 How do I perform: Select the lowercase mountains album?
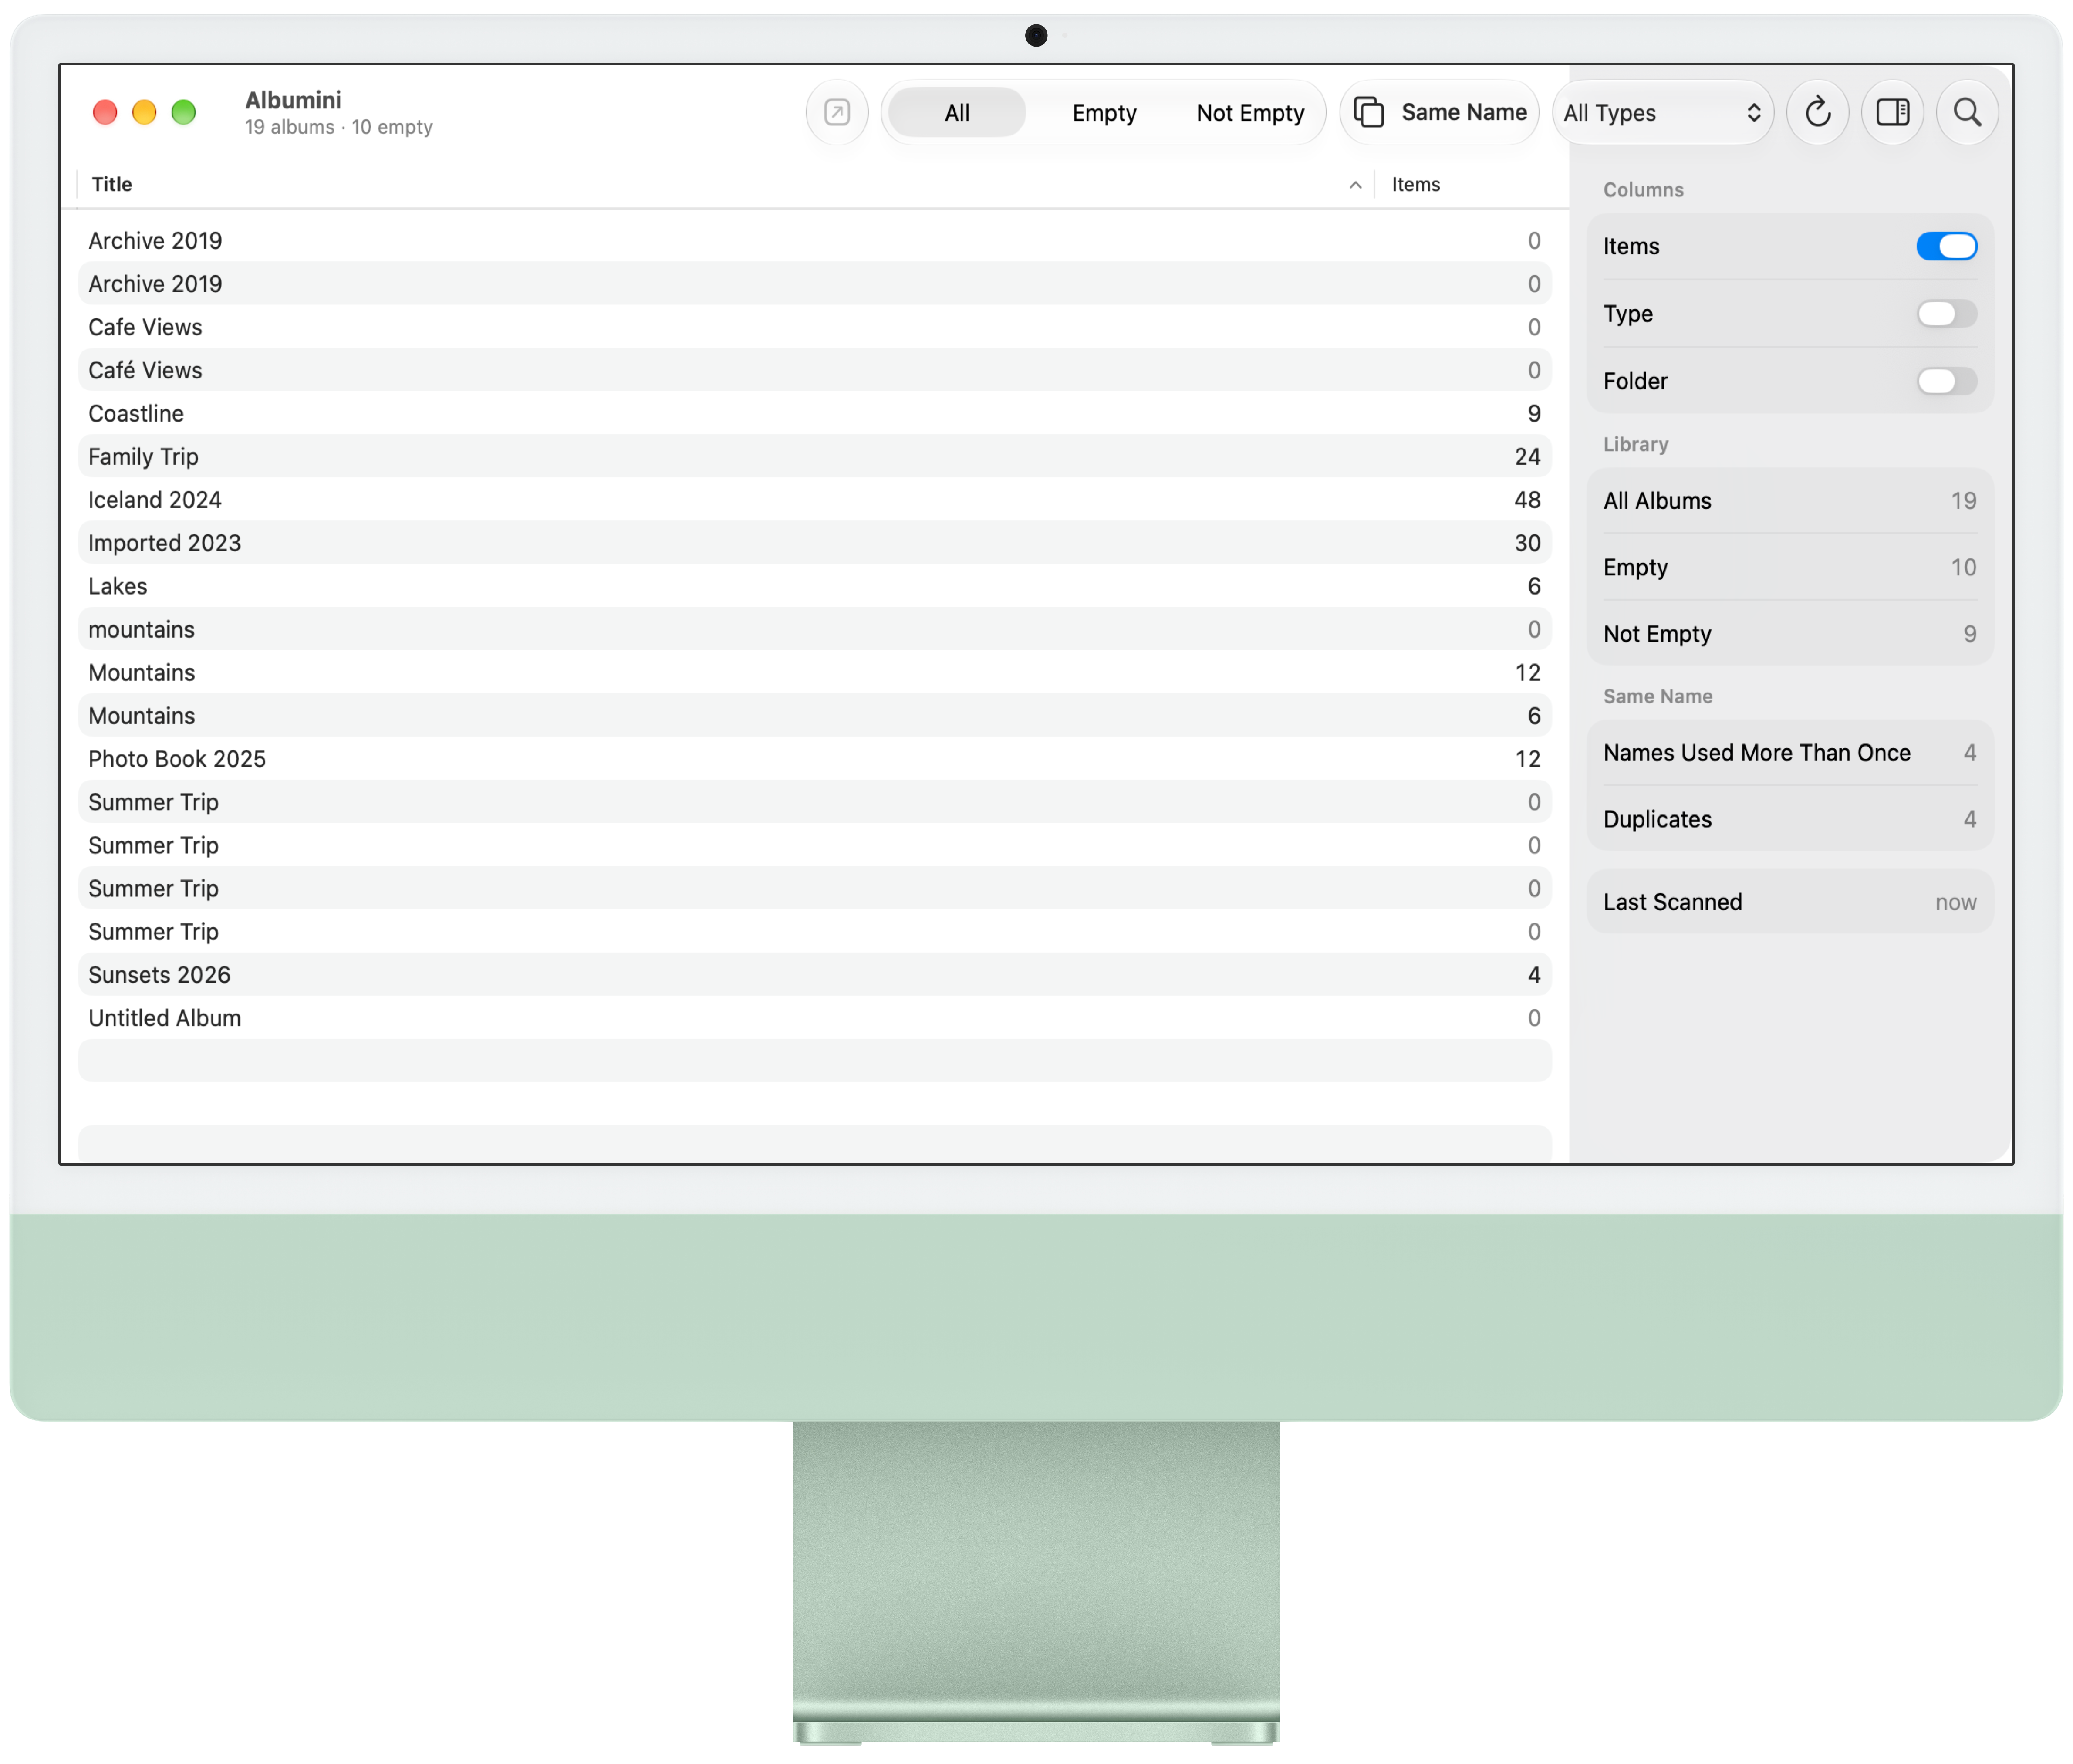click(814, 629)
